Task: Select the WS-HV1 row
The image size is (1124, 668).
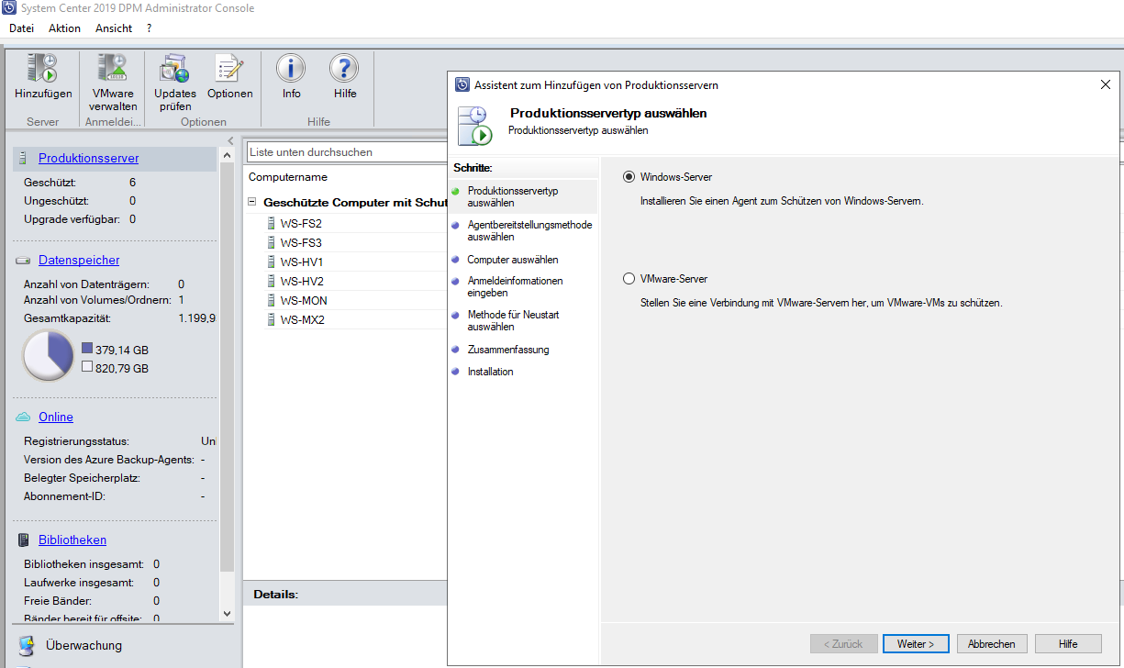Action: (x=356, y=262)
